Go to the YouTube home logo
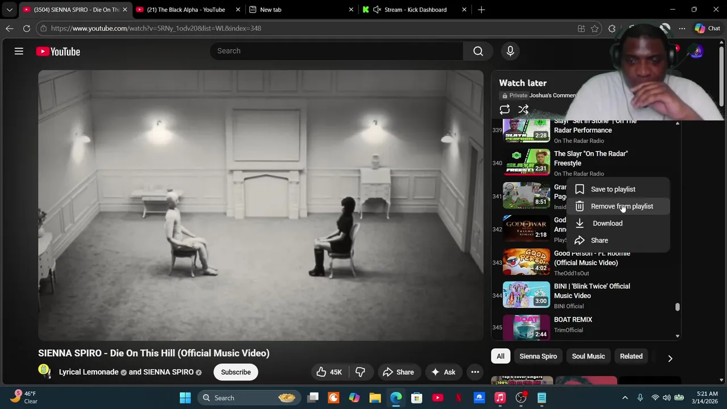 tap(58, 51)
